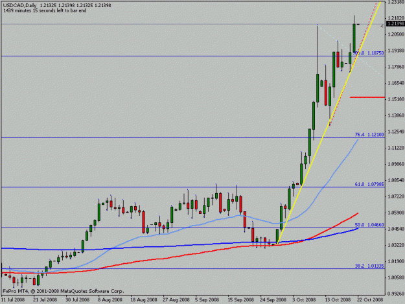Screen dimensions: 405x304
Task: Click the yellow rising trendline
Action: coord(328,123)
